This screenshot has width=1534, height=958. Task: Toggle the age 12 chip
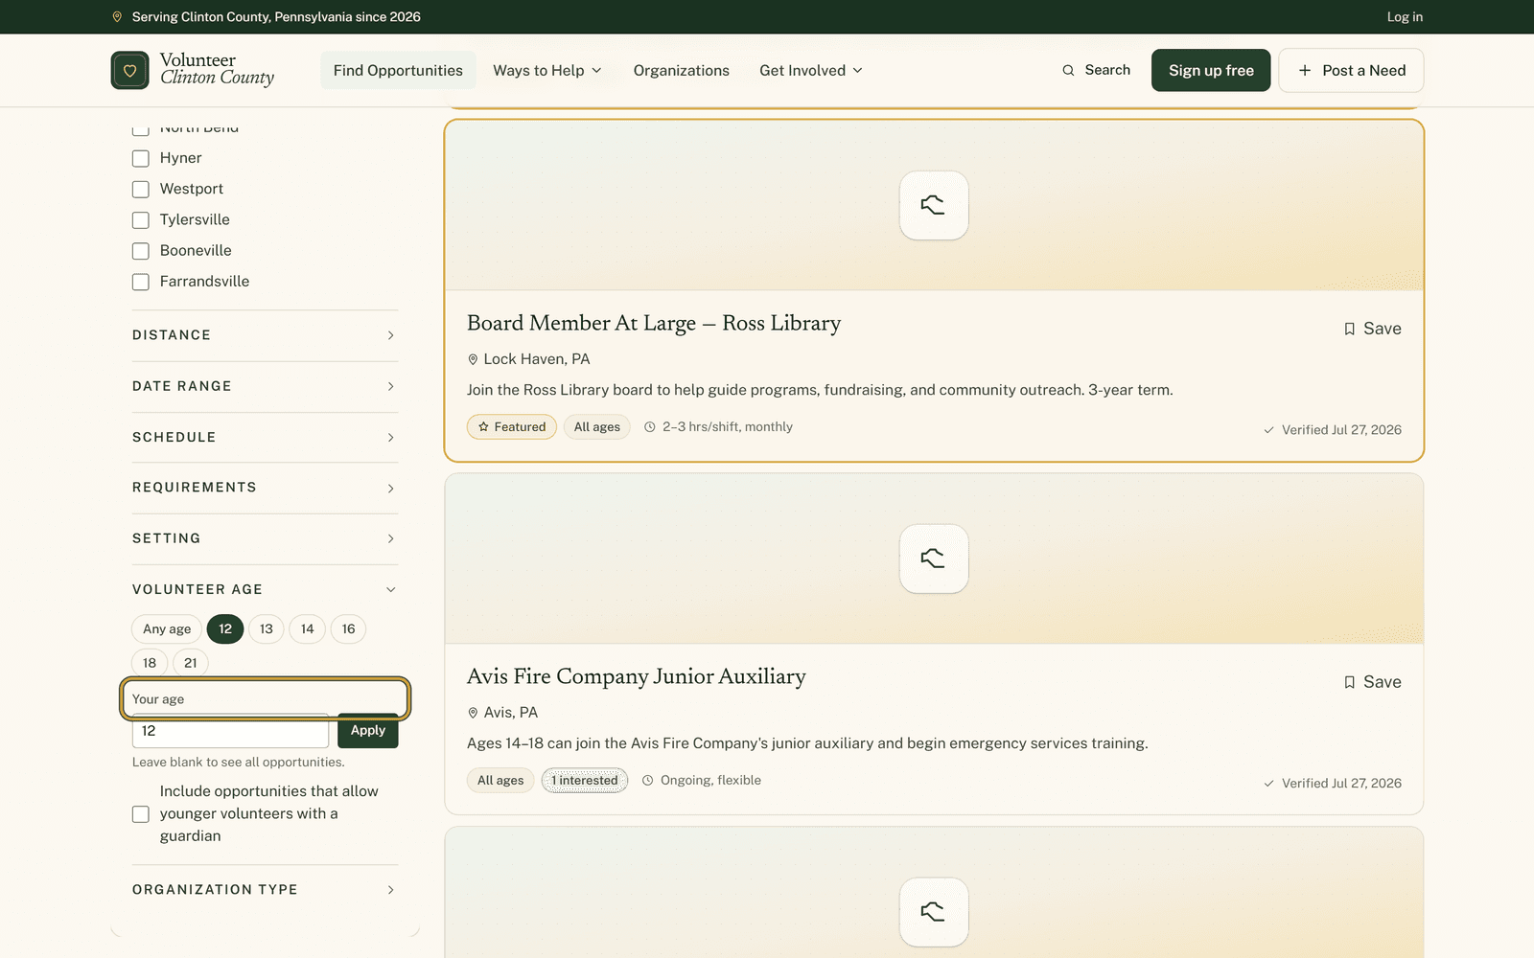click(225, 629)
